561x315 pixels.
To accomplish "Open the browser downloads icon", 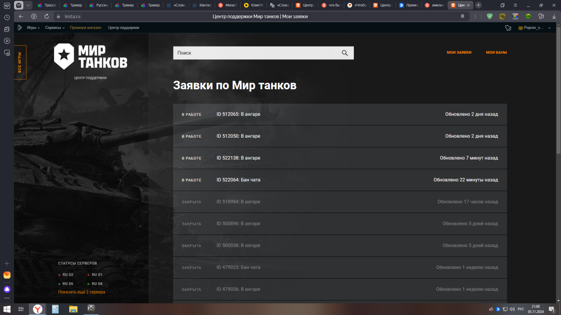I will click(553, 16).
